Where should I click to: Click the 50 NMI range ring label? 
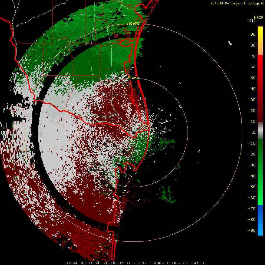[x=133, y=78]
